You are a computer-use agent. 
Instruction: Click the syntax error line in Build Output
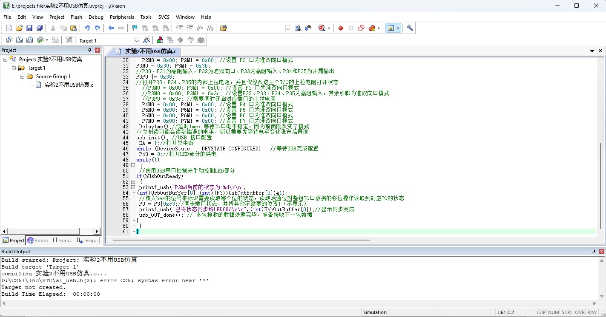click(105, 280)
